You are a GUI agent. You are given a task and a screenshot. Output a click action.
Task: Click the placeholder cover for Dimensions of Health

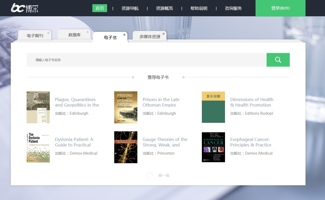213,107
